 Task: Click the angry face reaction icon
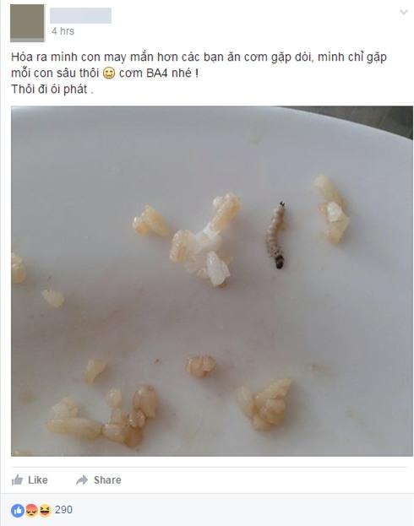point(31,511)
